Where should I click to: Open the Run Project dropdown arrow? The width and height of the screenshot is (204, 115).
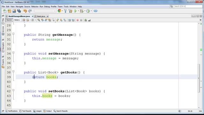pyautogui.click(x=78, y=11)
